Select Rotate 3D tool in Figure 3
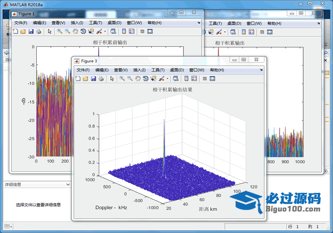 (145, 79)
